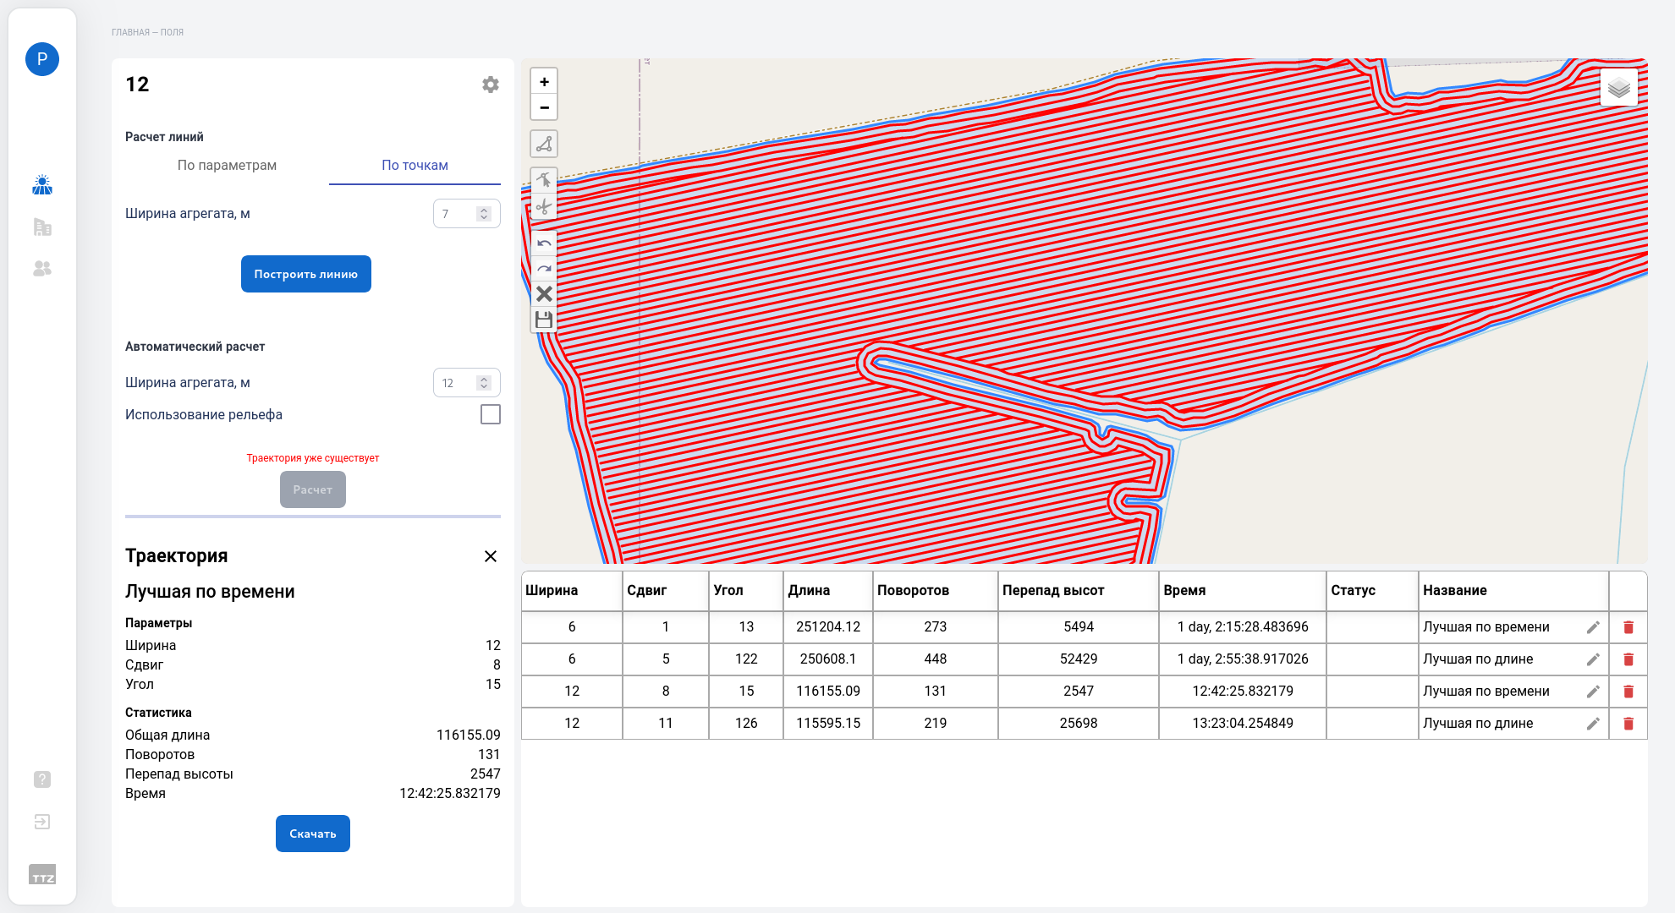
Task: Enable the Использование рельефа checkbox
Action: click(x=491, y=414)
